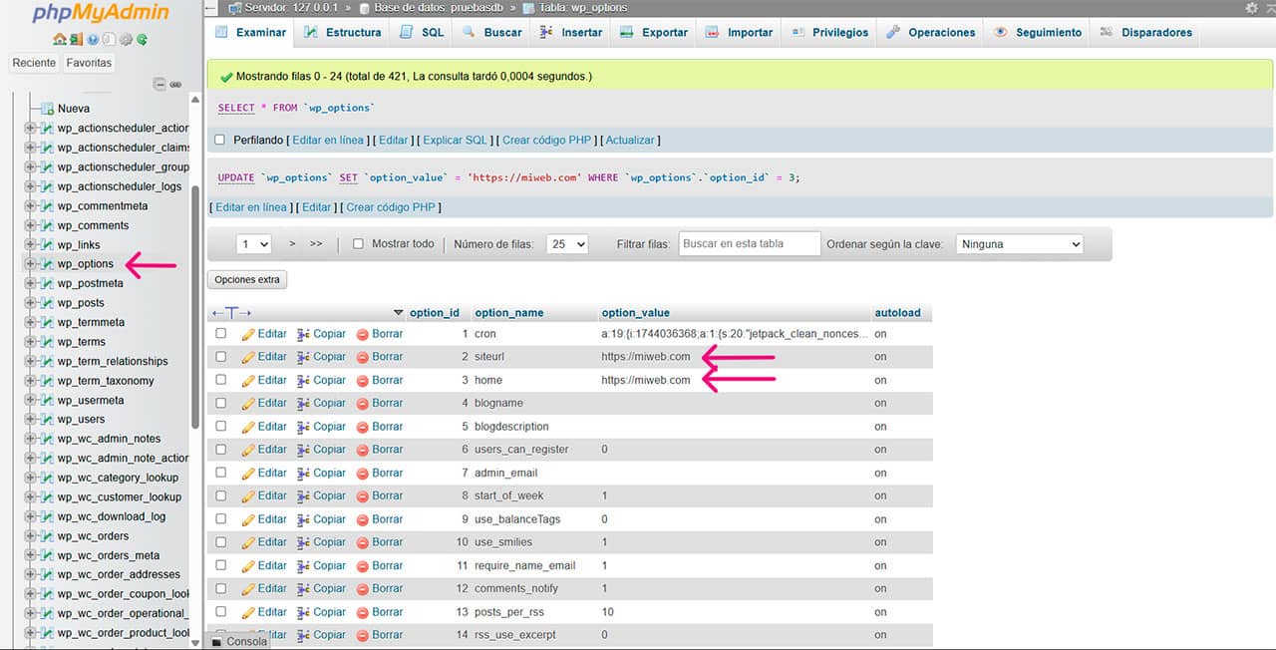Open column options dropdown arrow in header
The height and width of the screenshot is (650, 1276).
pos(399,313)
